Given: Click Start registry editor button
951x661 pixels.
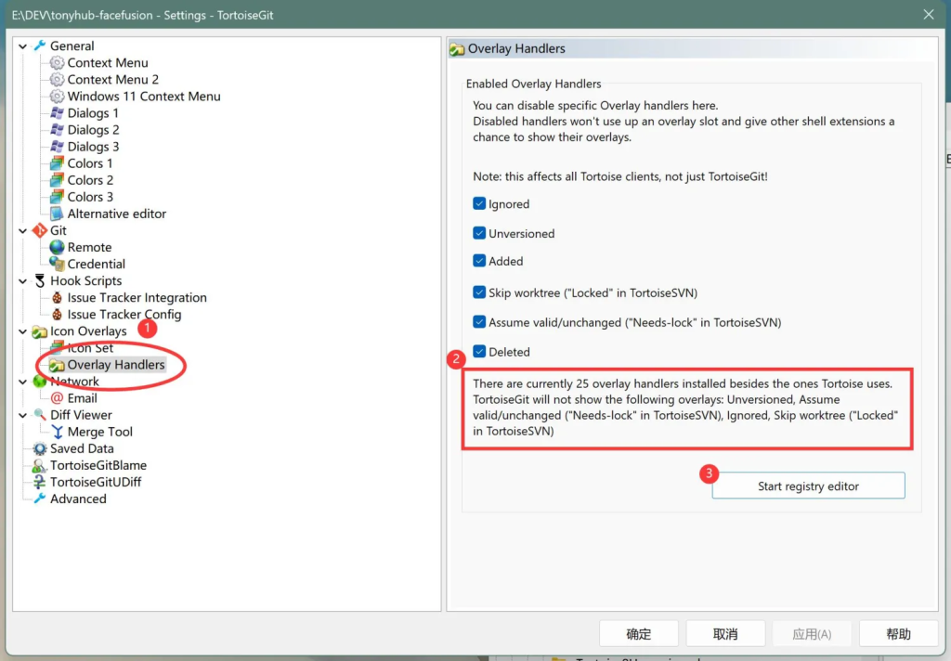Looking at the screenshot, I should 808,486.
